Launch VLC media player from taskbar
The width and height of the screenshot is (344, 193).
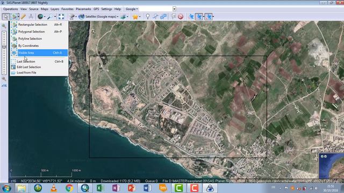pos(54,188)
